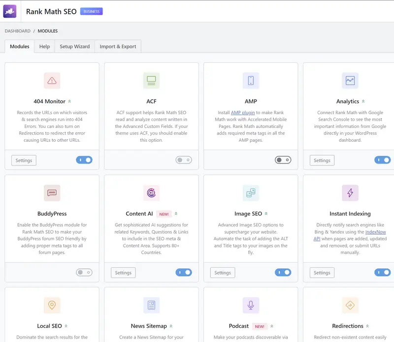Disable the 404 Monitor module
The width and height of the screenshot is (394, 342).
[84, 160]
